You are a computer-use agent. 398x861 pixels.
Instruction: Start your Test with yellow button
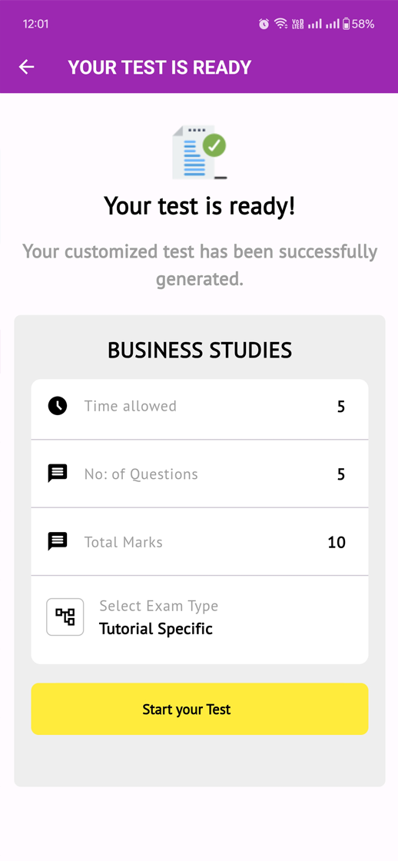coord(199,709)
